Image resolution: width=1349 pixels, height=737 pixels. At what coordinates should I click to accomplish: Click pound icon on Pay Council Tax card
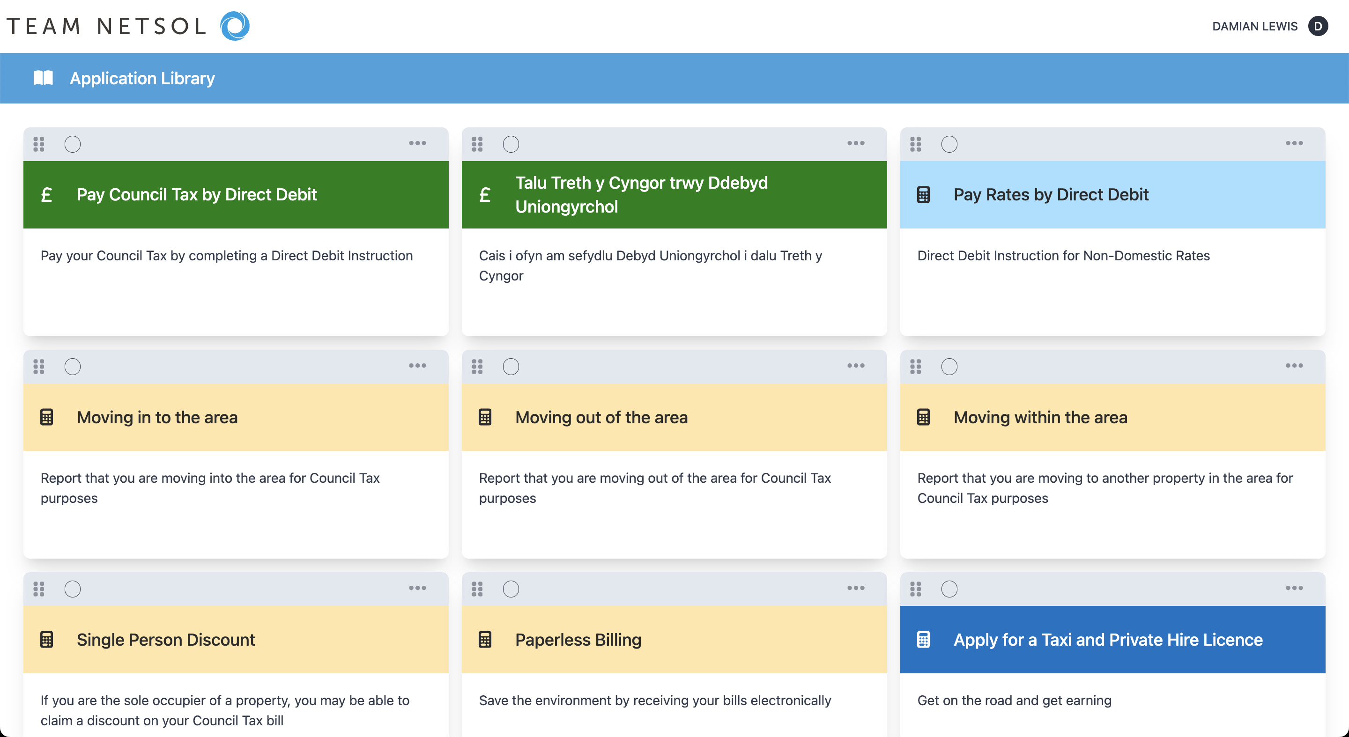click(47, 195)
